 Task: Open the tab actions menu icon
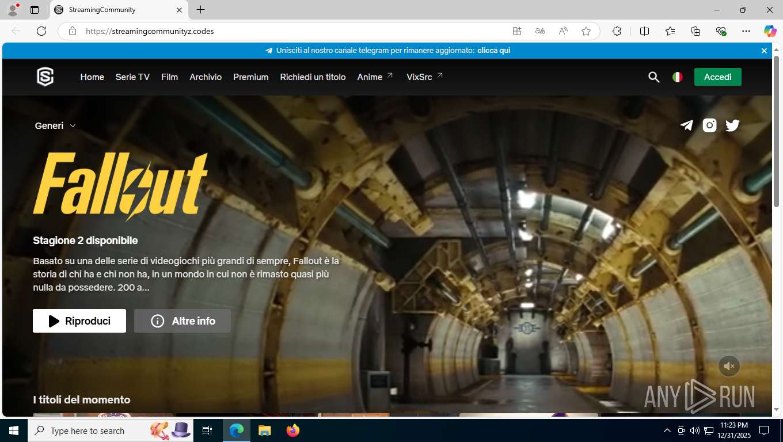[35, 10]
